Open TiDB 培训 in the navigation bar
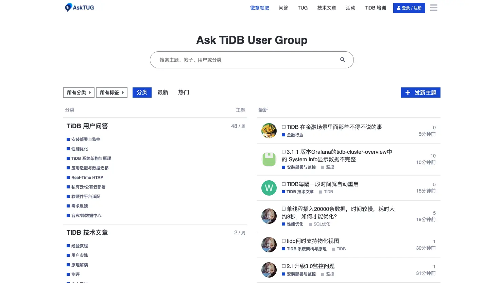484x283 pixels. point(375,8)
